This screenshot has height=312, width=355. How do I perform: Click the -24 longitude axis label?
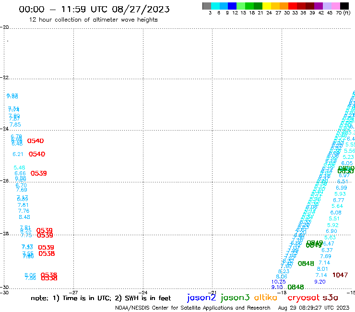tap(143, 293)
